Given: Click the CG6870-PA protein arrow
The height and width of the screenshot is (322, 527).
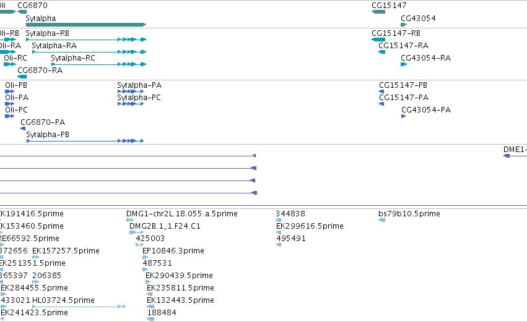Looking at the screenshot, I should point(23,129).
